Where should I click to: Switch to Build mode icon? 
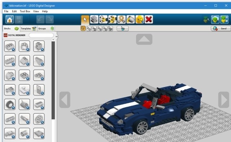(206, 20)
